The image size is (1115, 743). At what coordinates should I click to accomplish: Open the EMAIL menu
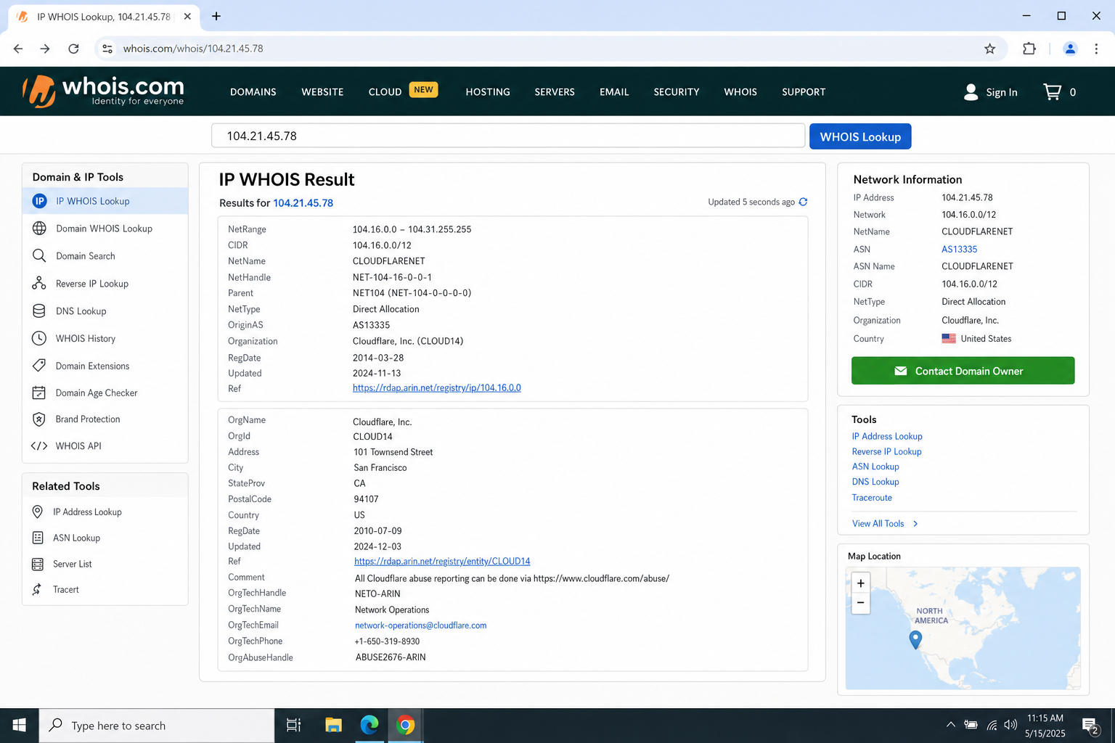614,92
